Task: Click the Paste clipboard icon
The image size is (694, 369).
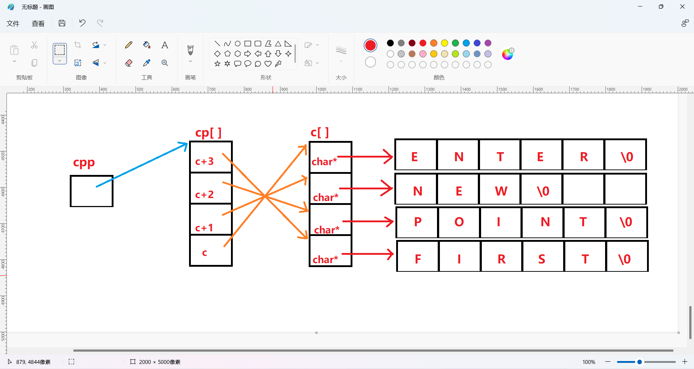Action: [14, 50]
